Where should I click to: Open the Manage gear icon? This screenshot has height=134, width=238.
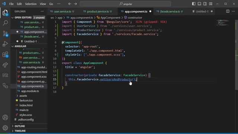[5, 128]
